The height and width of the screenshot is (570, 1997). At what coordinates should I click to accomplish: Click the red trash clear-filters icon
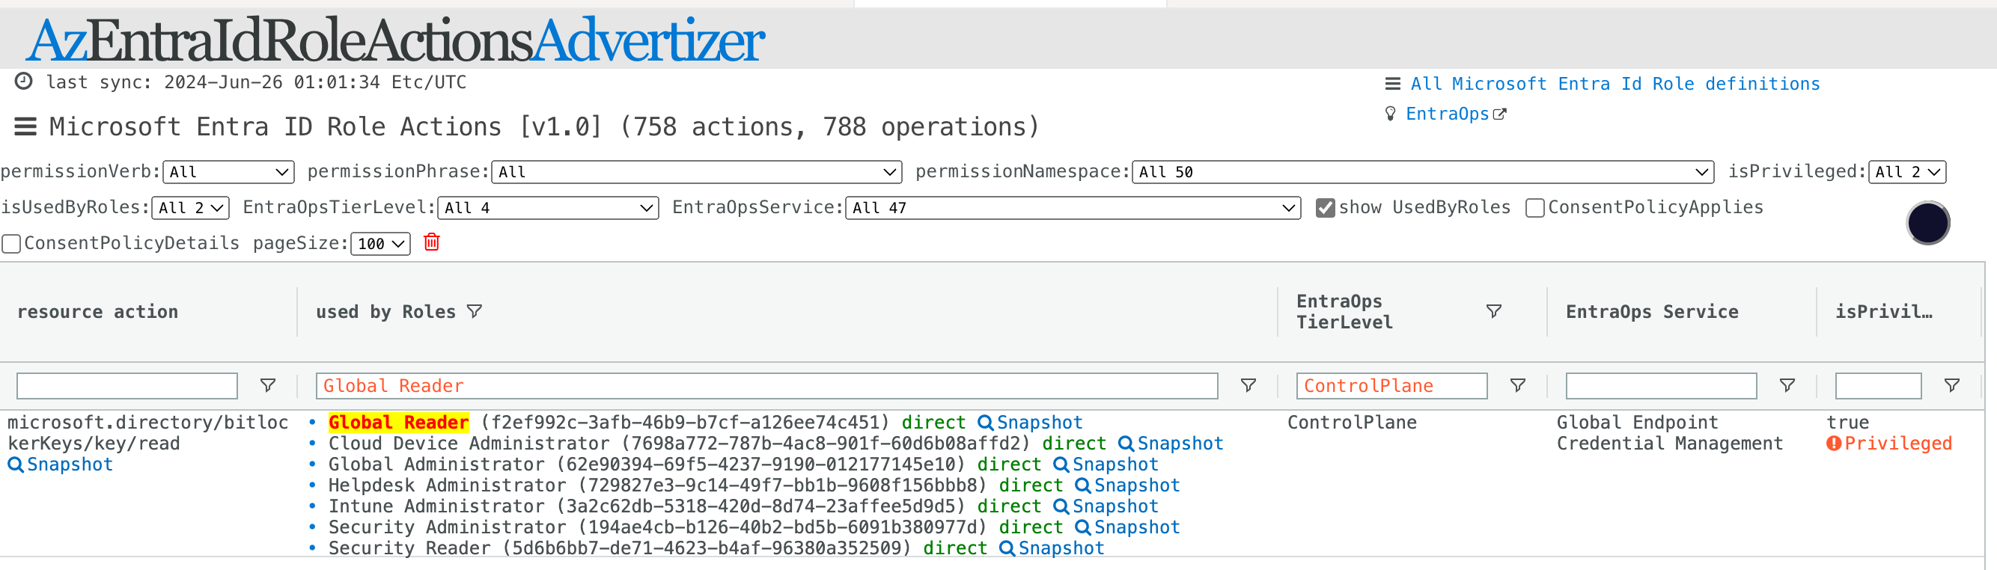[432, 242]
